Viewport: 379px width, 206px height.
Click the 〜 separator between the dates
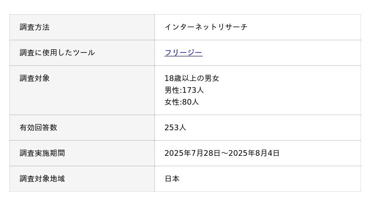click(x=225, y=153)
